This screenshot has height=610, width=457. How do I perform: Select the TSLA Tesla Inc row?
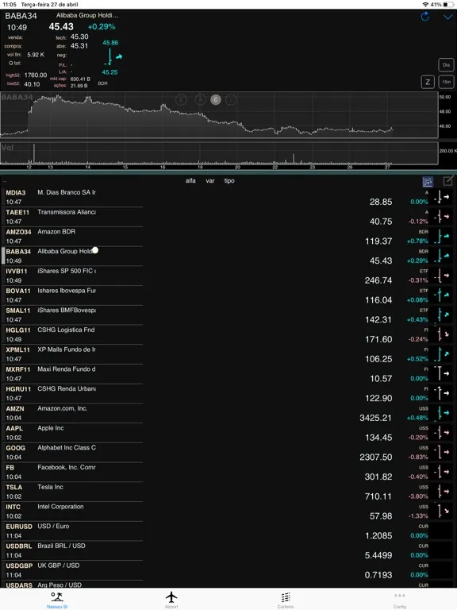228,492
